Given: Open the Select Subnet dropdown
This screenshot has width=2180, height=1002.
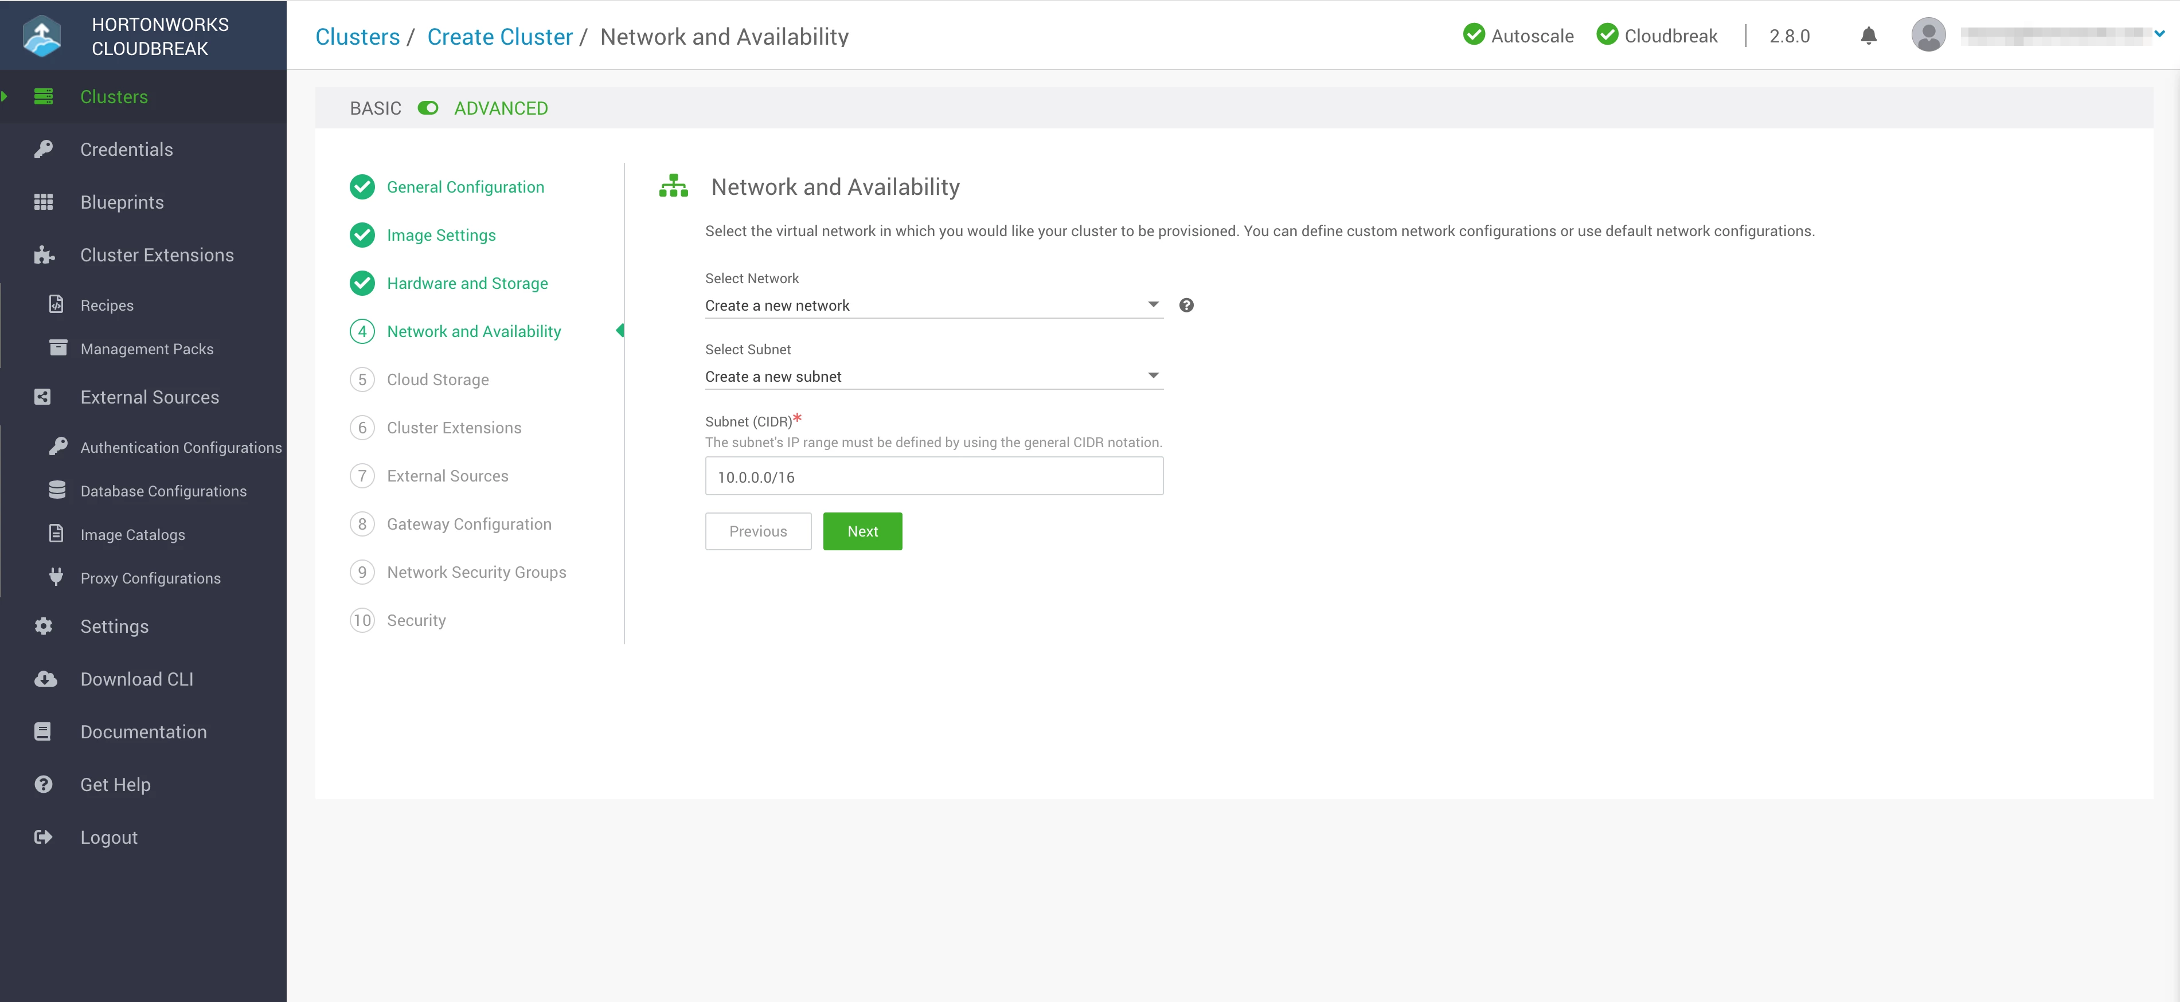Looking at the screenshot, I should point(933,377).
